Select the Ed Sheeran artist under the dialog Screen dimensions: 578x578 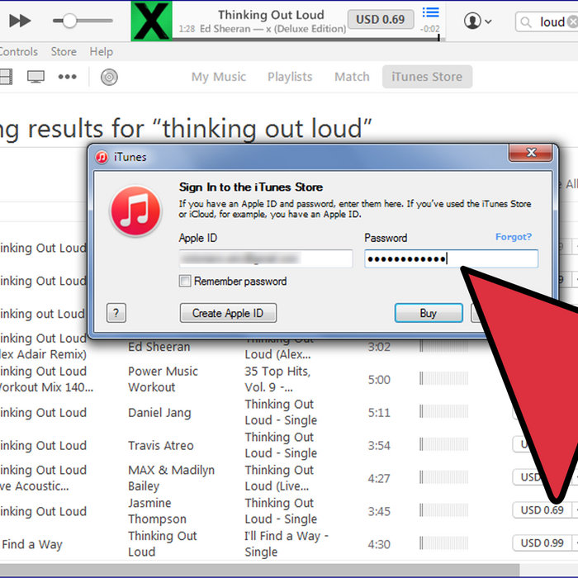[159, 347]
